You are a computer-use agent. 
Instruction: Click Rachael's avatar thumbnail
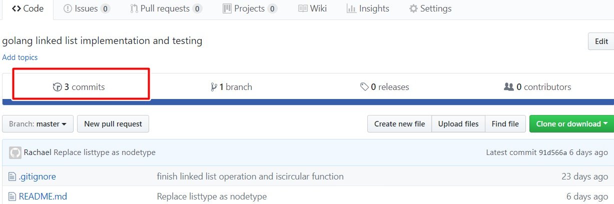(x=15, y=152)
